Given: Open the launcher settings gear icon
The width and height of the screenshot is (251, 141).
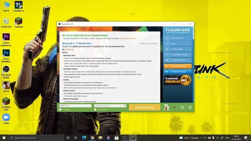Looking at the screenshot, I should tap(190, 107).
